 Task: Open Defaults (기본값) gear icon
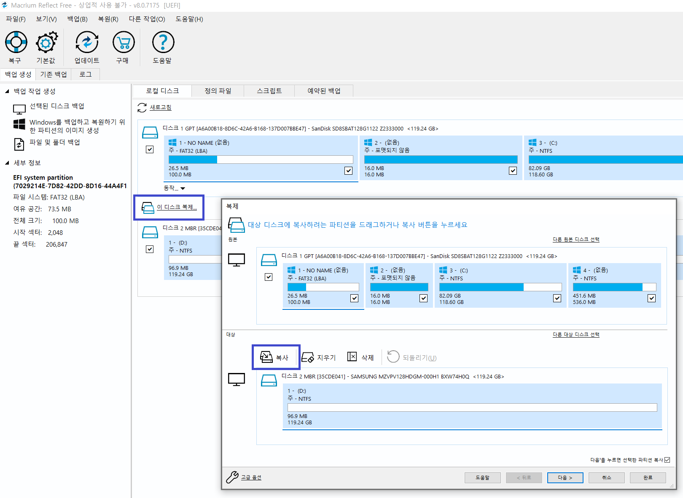(x=46, y=42)
